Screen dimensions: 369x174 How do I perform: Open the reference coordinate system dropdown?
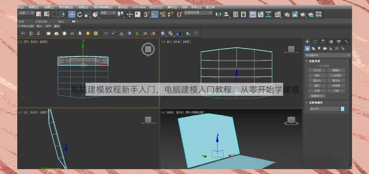pos(108,13)
